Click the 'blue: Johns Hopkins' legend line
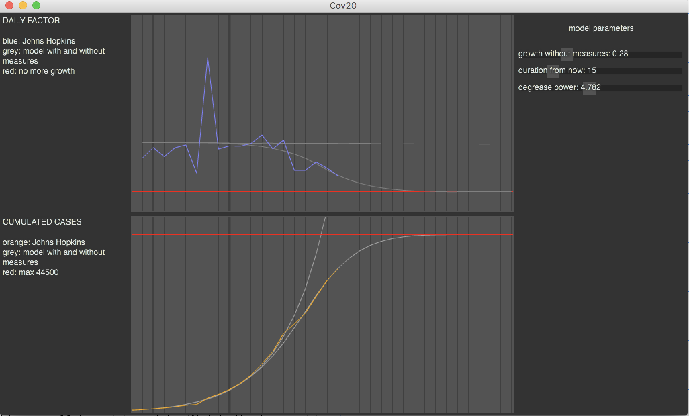Image resolution: width=689 pixels, height=416 pixels. tap(39, 41)
